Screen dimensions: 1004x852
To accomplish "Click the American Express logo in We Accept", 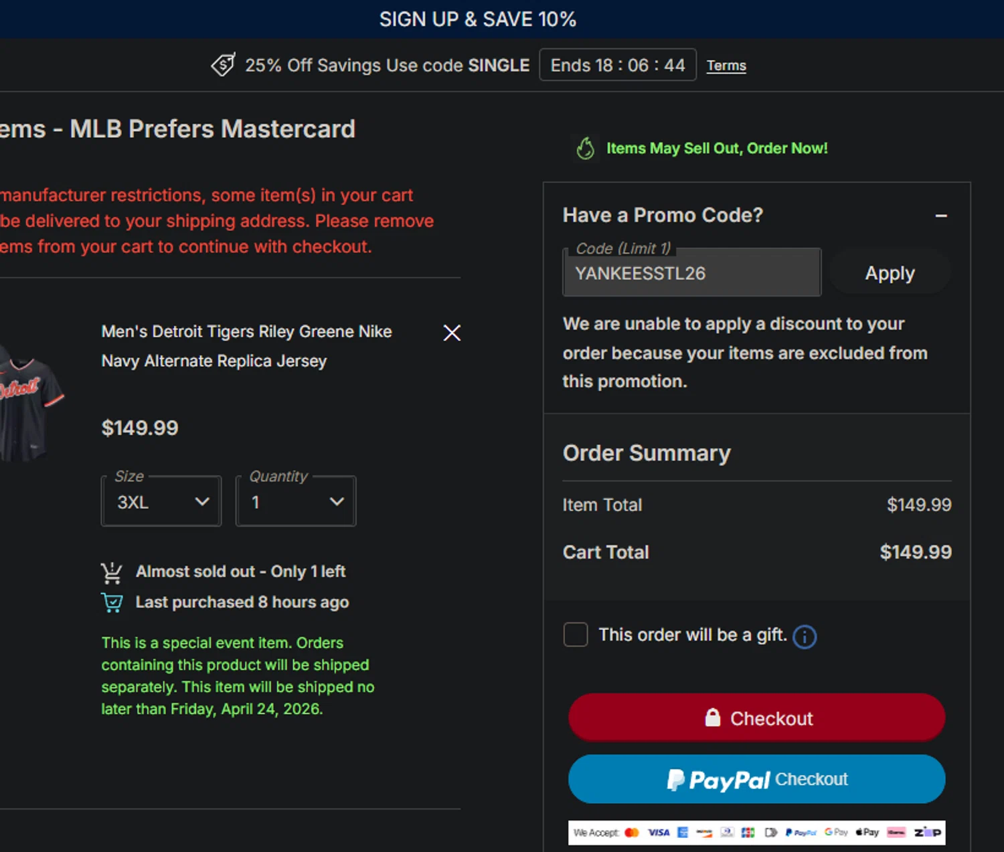I will tap(683, 833).
